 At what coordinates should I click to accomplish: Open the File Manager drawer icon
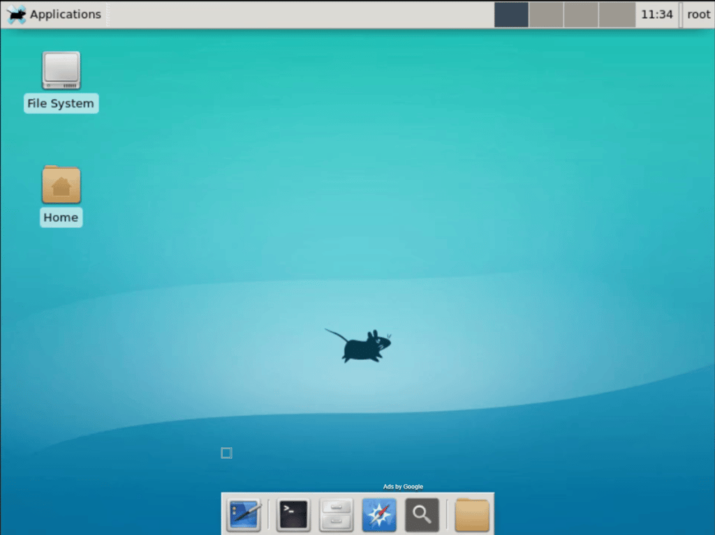pos(336,515)
